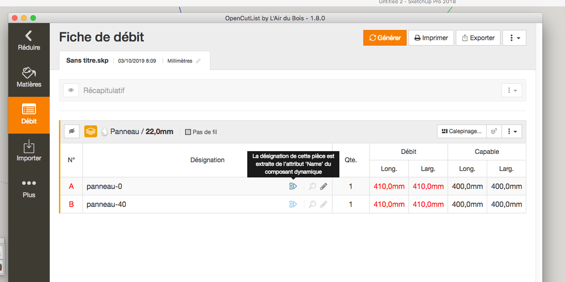The height and width of the screenshot is (282, 565).
Task: Click the Qte. column header
Action: [350, 159]
